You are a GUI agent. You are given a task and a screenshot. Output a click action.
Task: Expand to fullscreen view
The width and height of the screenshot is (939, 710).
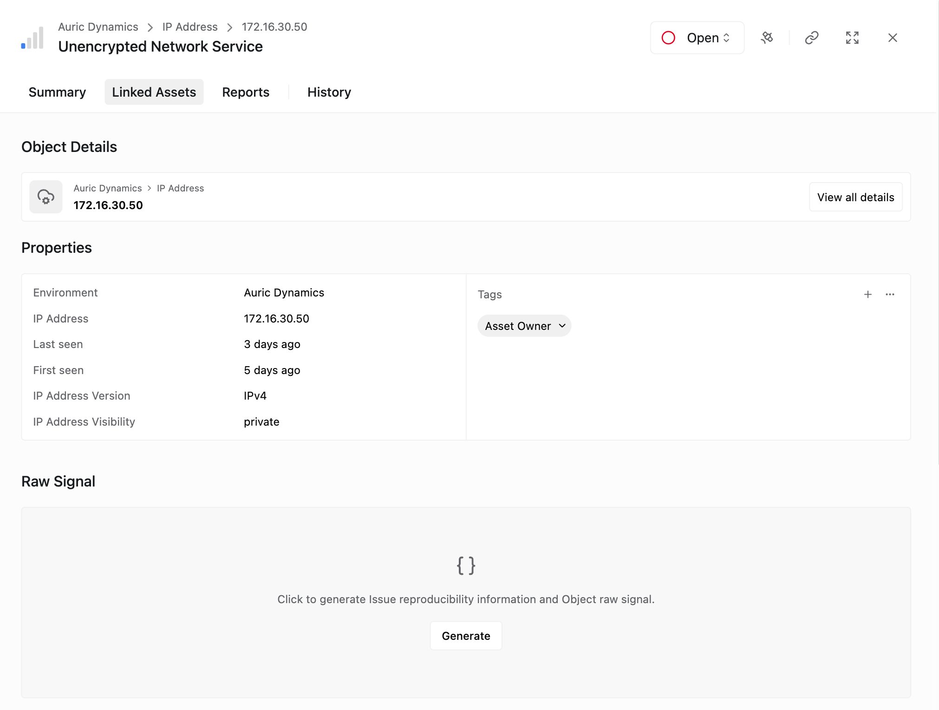852,38
